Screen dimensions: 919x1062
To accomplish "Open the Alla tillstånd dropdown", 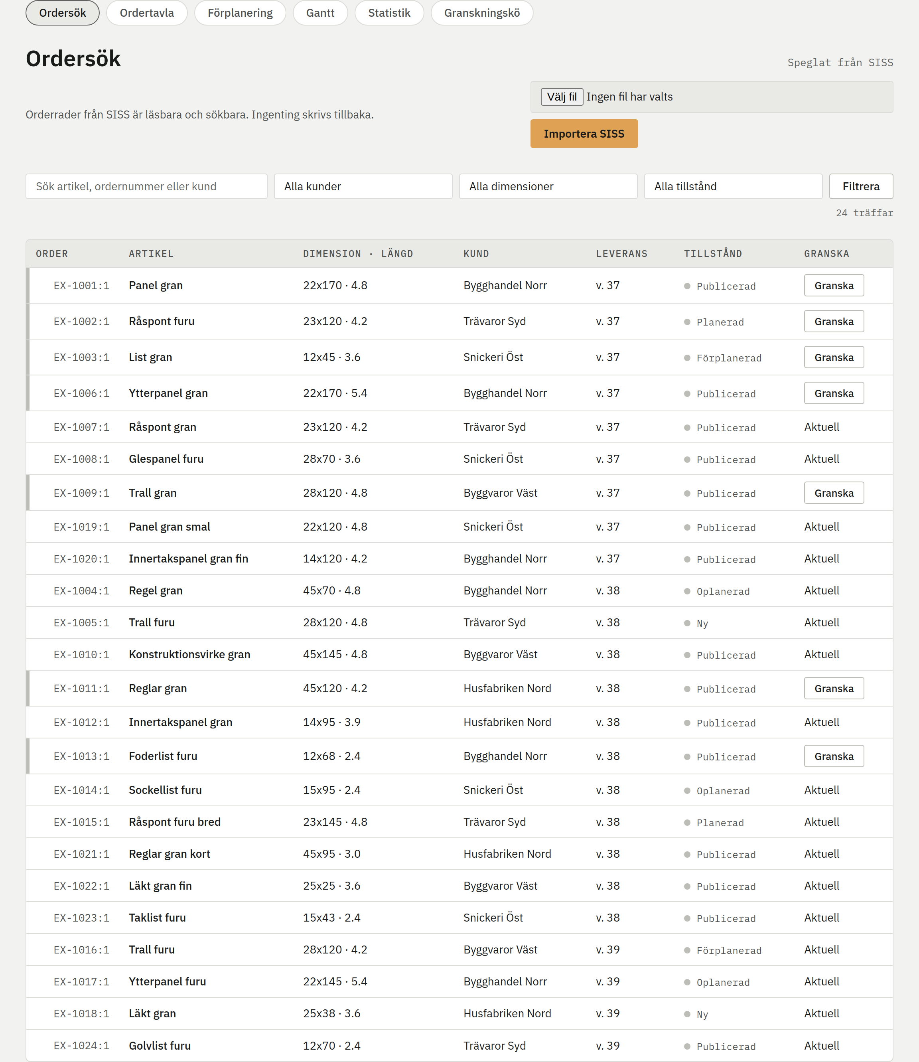I will [733, 186].
